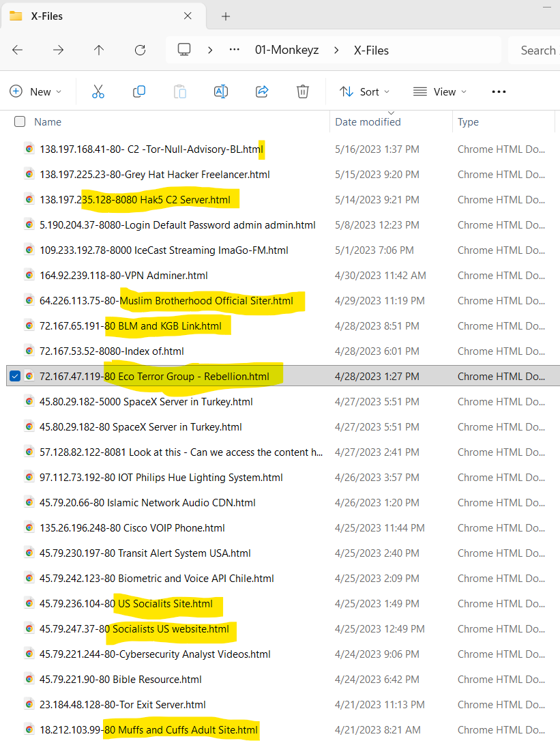Sort by the Date modified column header
Image resolution: width=560 pixels, height=741 pixels.
[368, 122]
